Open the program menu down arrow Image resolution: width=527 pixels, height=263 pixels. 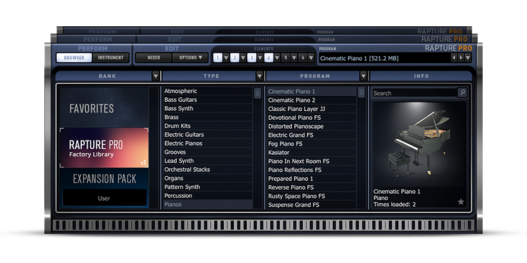468,58
